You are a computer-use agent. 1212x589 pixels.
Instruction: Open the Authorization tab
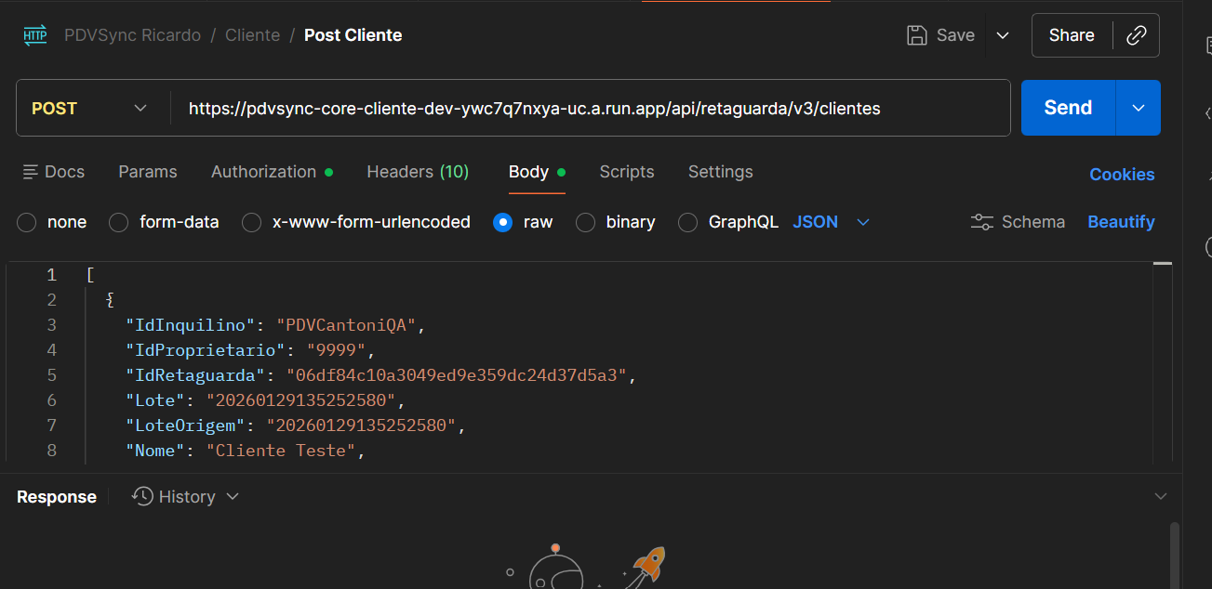[264, 172]
